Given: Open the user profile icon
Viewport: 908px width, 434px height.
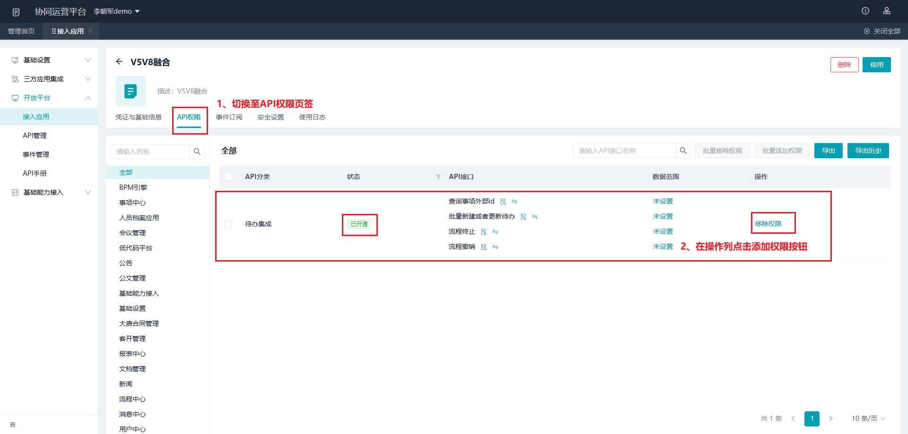Looking at the screenshot, I should click(x=887, y=11).
